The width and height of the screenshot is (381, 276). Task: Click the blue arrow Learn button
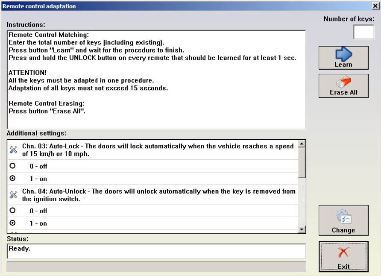coord(343,58)
